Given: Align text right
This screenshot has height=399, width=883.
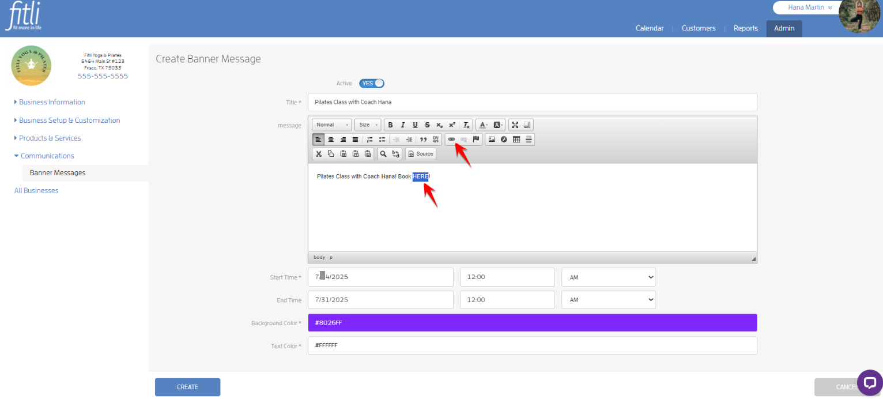Looking at the screenshot, I should coord(343,140).
